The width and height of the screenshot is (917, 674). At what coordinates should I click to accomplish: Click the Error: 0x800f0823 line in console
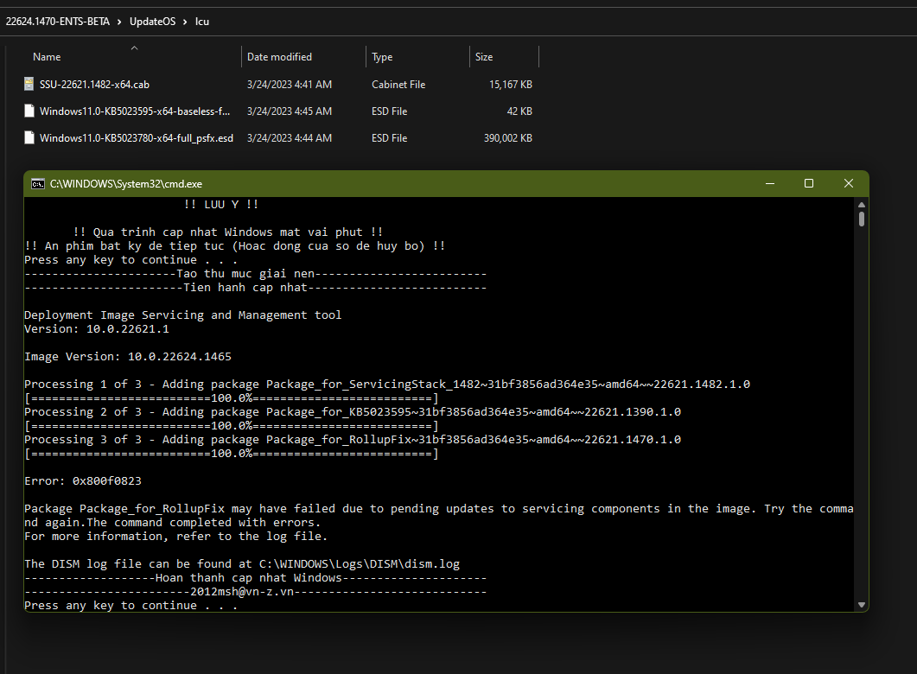[82, 481]
